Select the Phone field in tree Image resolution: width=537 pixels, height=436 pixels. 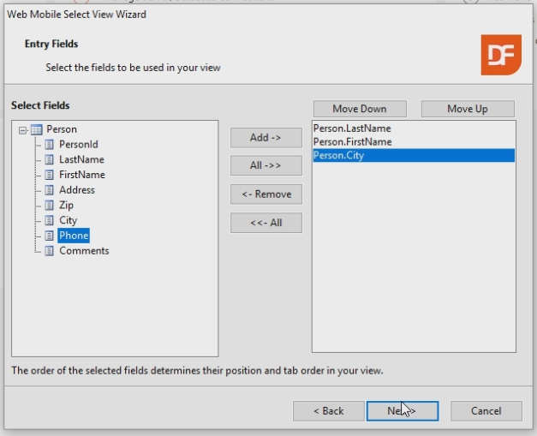coord(73,236)
